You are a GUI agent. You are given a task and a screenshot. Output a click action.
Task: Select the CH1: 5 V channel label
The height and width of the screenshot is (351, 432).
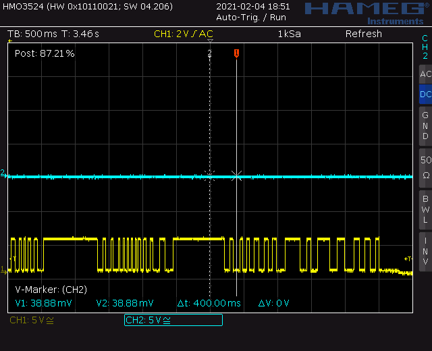[32, 320]
